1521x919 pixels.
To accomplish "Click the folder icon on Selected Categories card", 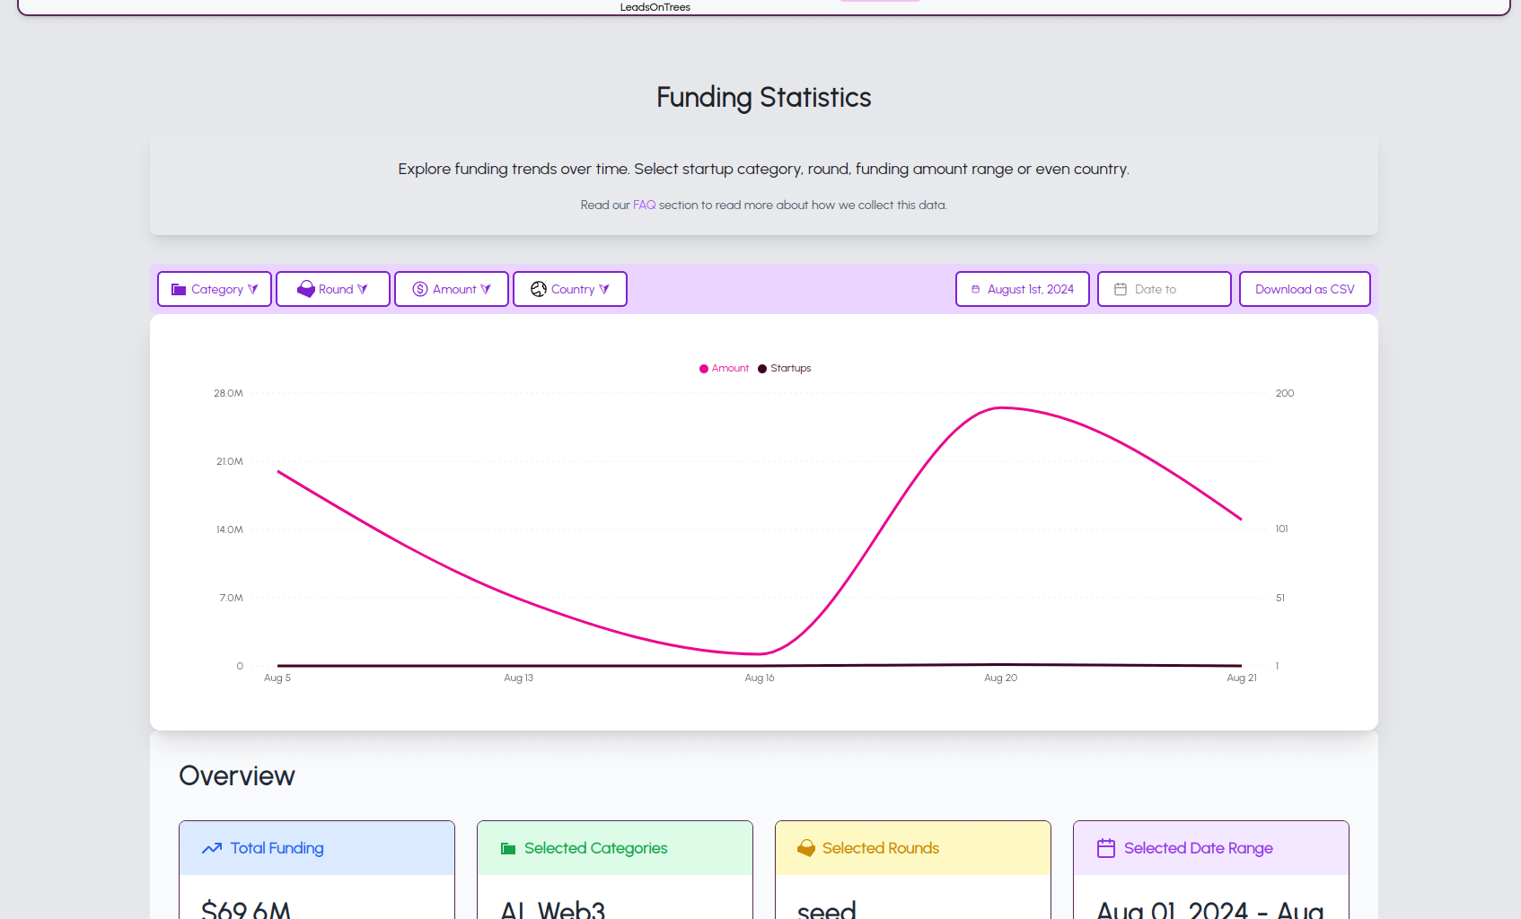I will 508,848.
